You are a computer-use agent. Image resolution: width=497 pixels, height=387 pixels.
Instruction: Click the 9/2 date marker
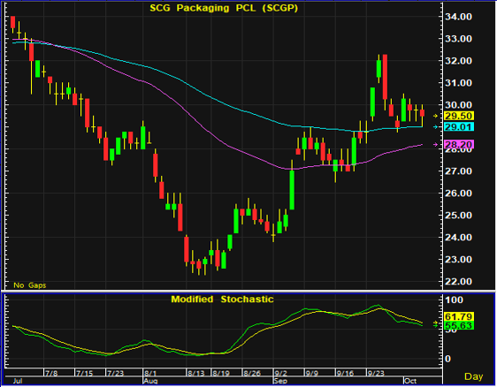280,373
